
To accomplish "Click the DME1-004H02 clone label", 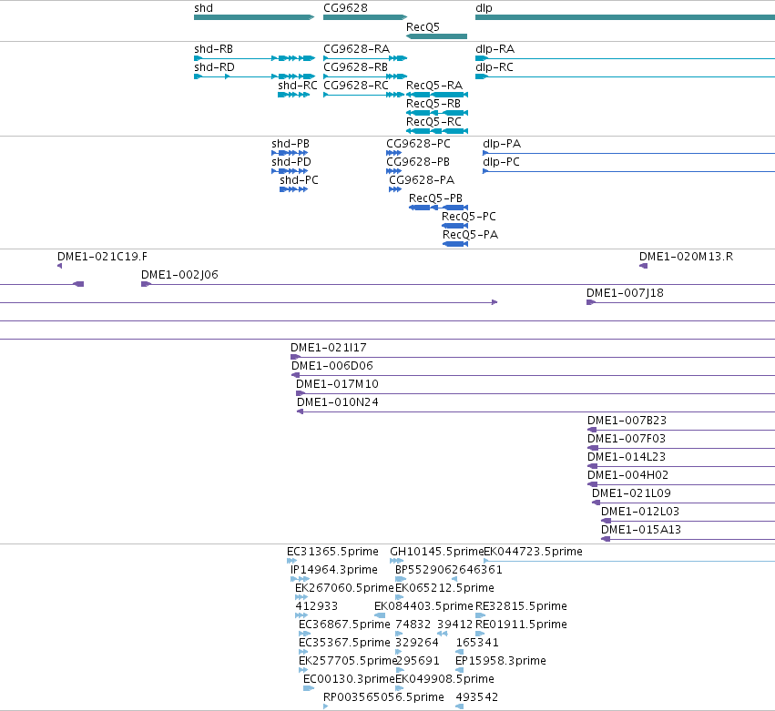I will 627,476.
